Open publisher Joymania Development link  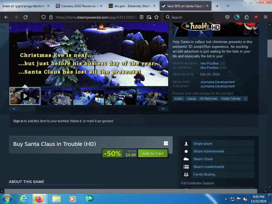click(217, 86)
